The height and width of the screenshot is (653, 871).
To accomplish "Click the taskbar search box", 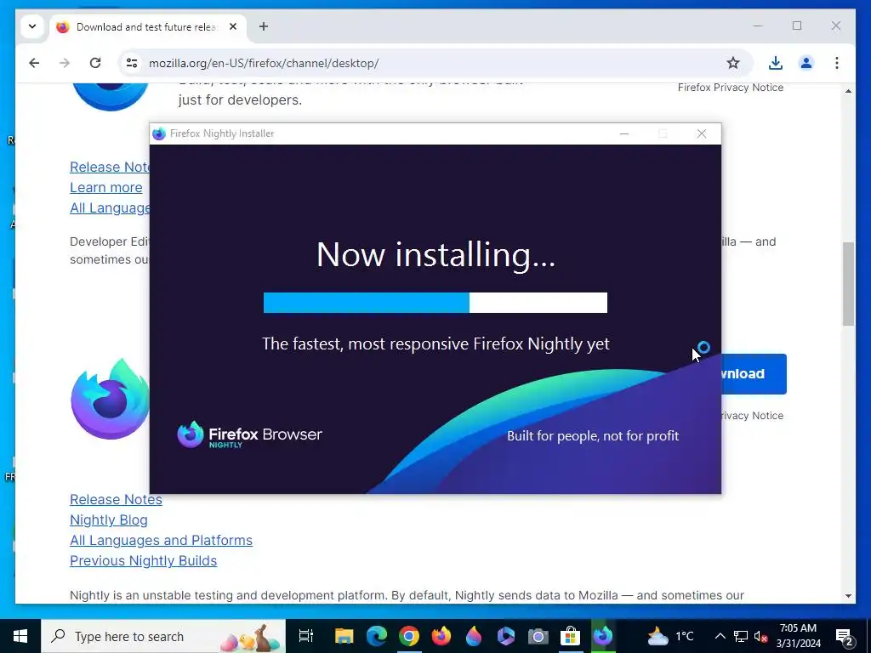I will [163, 636].
